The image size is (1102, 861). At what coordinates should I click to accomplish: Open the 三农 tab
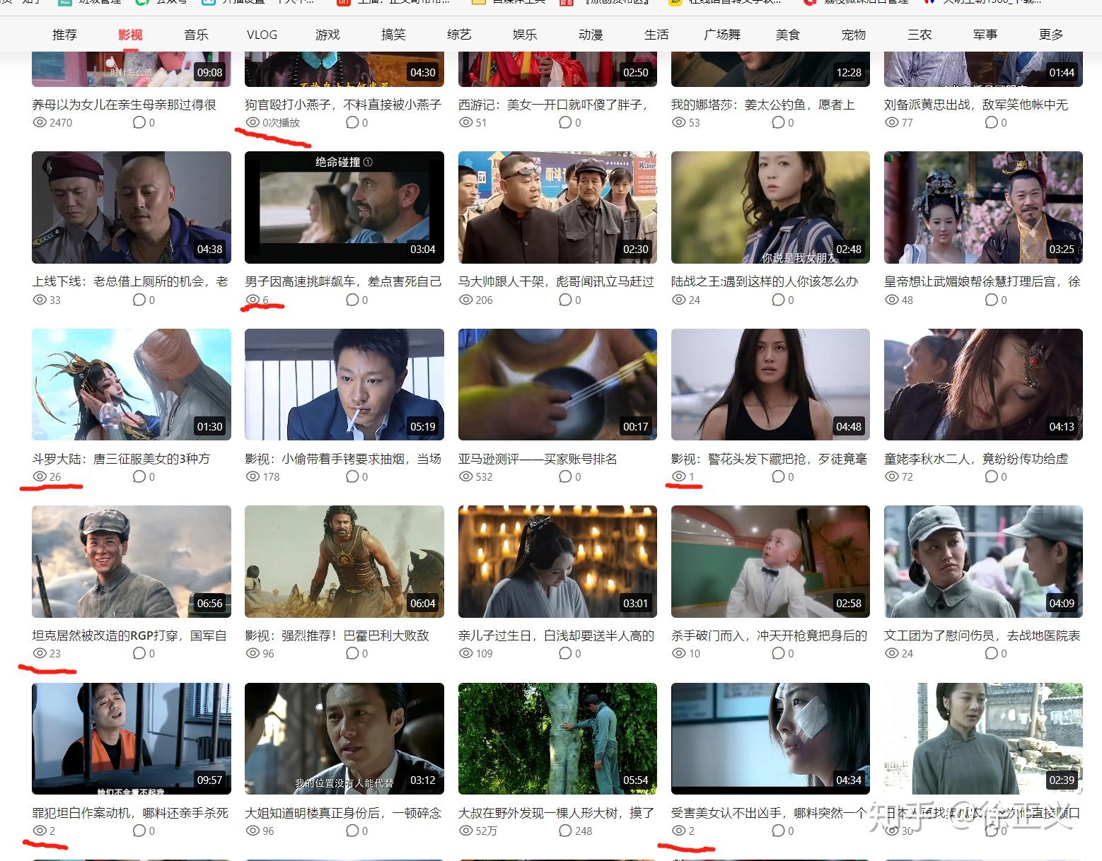tap(920, 35)
